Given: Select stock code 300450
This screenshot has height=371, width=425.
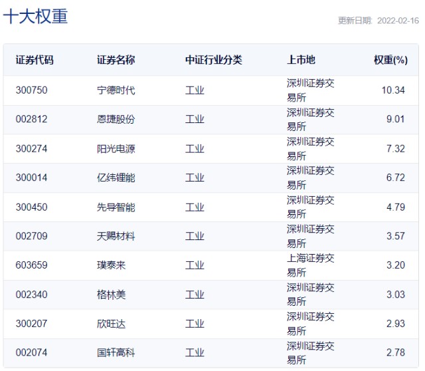Looking at the screenshot, I should coord(31,207).
